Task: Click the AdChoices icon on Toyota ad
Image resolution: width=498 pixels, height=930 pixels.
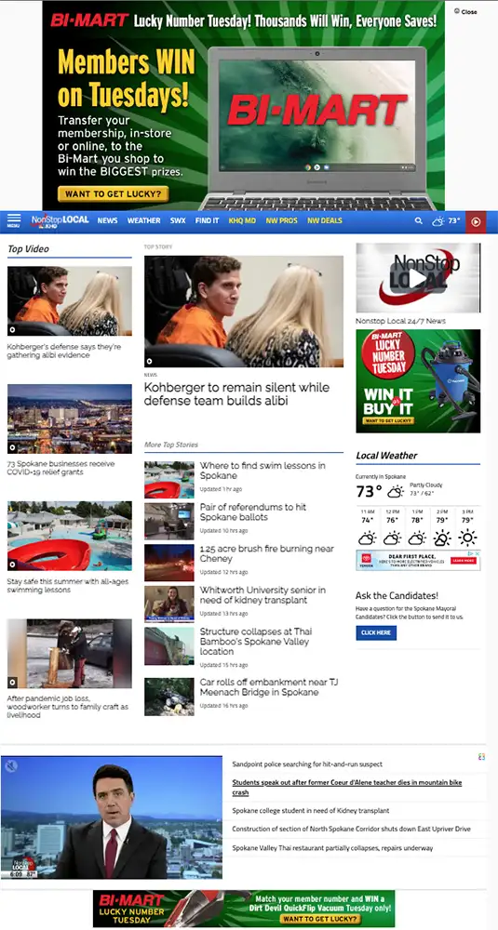Action: [477, 553]
